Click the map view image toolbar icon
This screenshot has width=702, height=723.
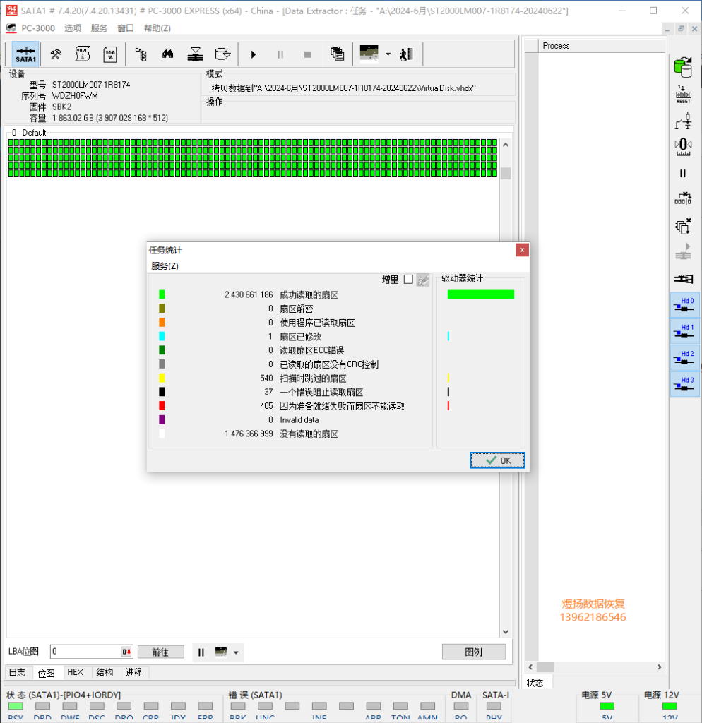coord(369,53)
